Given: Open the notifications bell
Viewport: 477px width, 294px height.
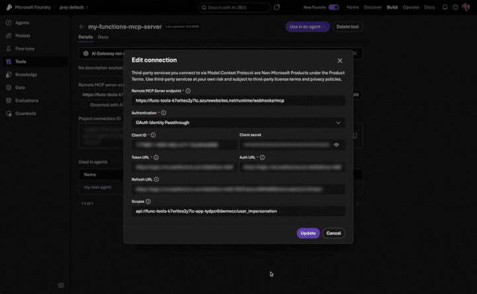Looking at the screenshot, I should coord(445,7).
